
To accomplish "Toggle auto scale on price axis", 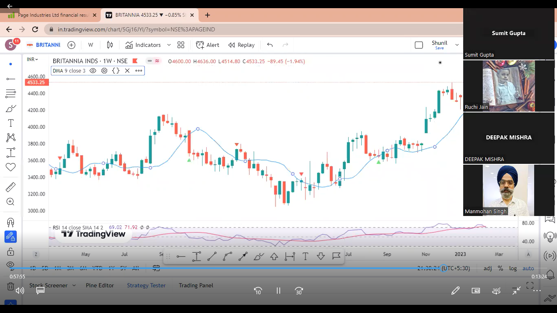I will (x=528, y=268).
